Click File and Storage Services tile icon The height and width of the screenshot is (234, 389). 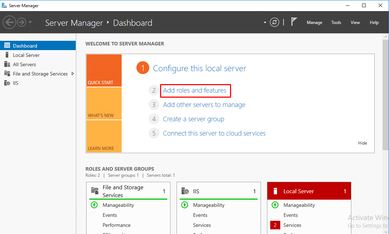click(94, 190)
